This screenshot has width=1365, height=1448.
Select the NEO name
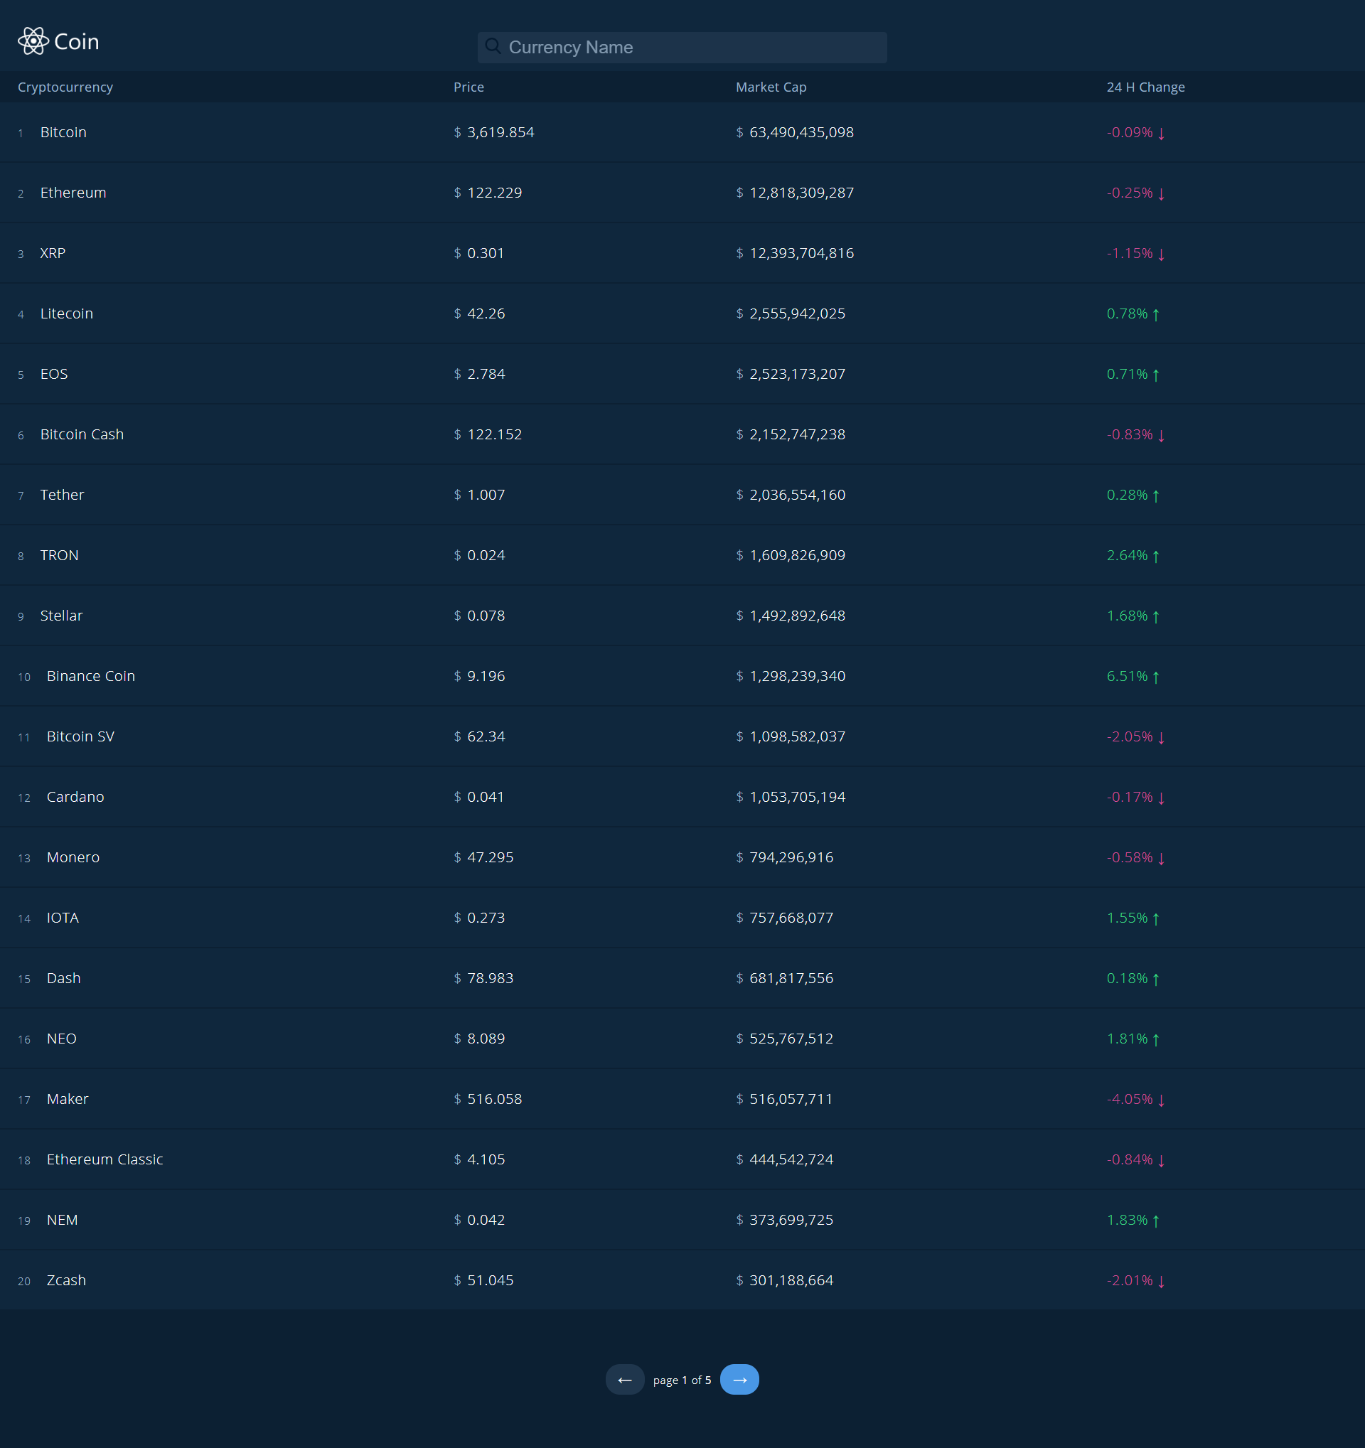pos(61,1039)
